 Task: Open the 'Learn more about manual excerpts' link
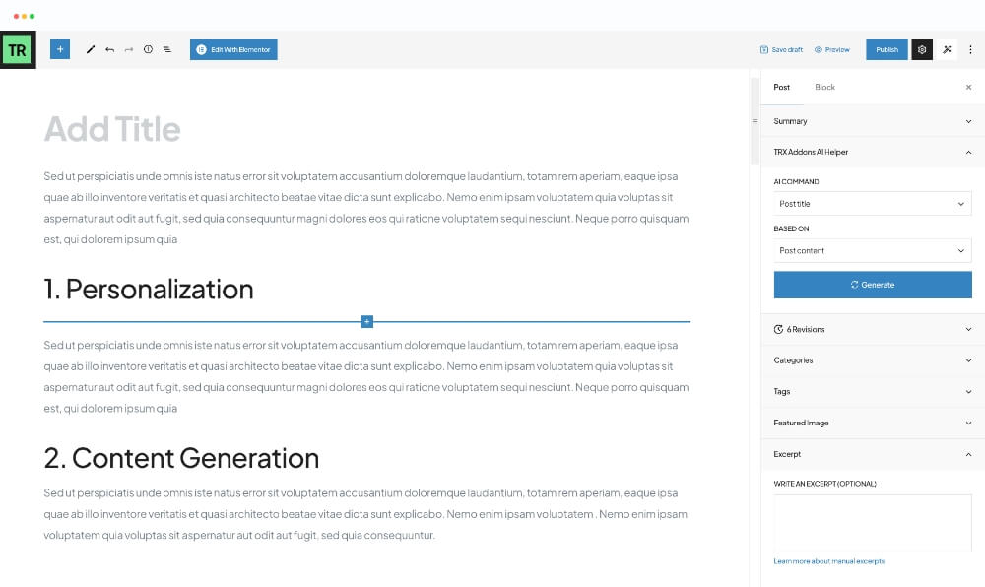pos(828,561)
